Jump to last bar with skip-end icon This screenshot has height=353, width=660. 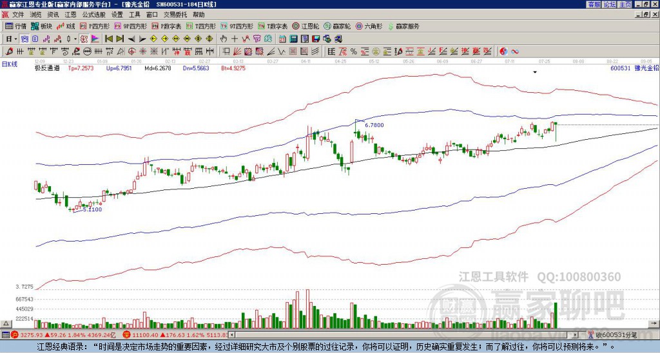[120, 39]
